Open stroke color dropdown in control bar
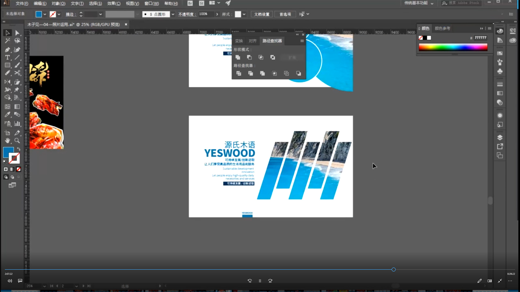This screenshot has width=520, height=292. coord(59,14)
